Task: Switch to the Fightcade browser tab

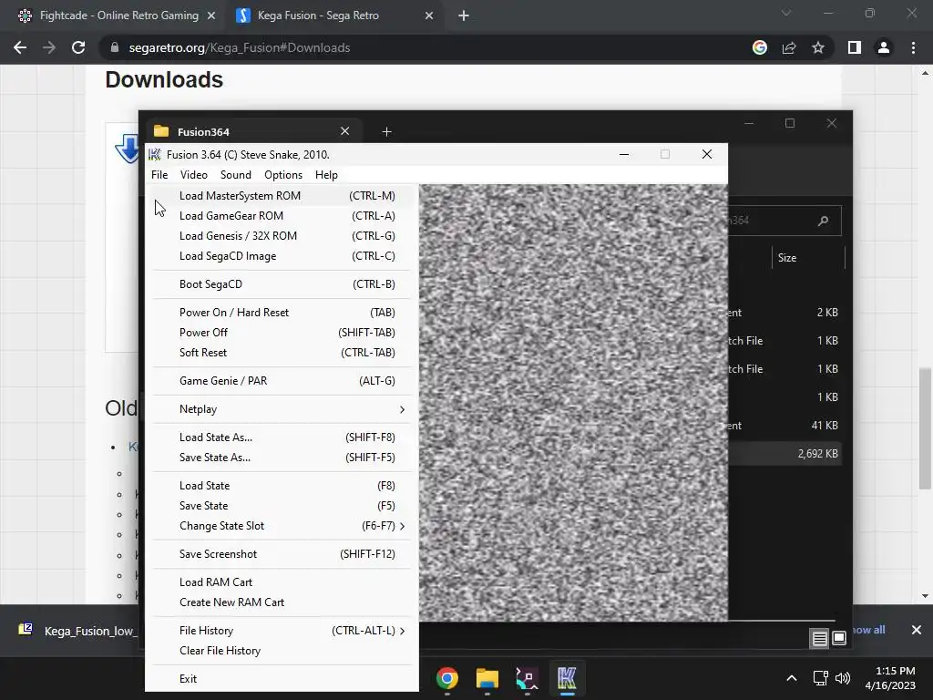Action: coord(116,16)
